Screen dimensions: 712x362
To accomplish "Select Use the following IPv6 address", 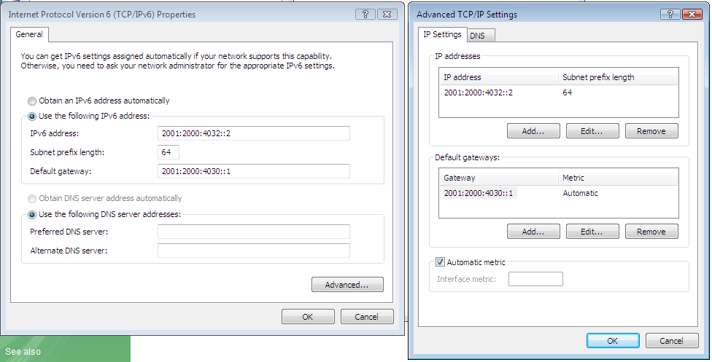I will [x=32, y=116].
